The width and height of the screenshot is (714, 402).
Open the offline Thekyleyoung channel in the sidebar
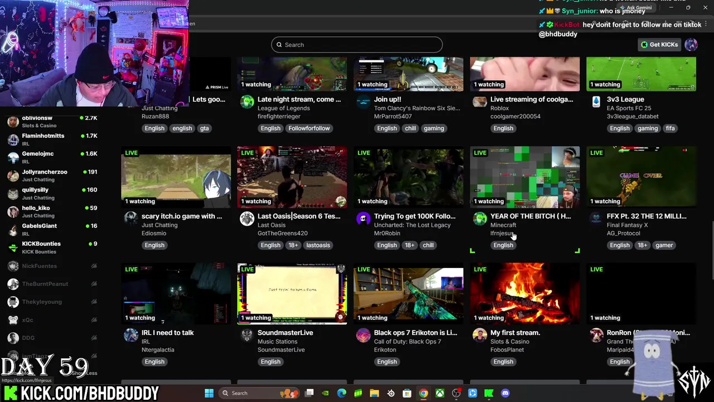[52, 302]
